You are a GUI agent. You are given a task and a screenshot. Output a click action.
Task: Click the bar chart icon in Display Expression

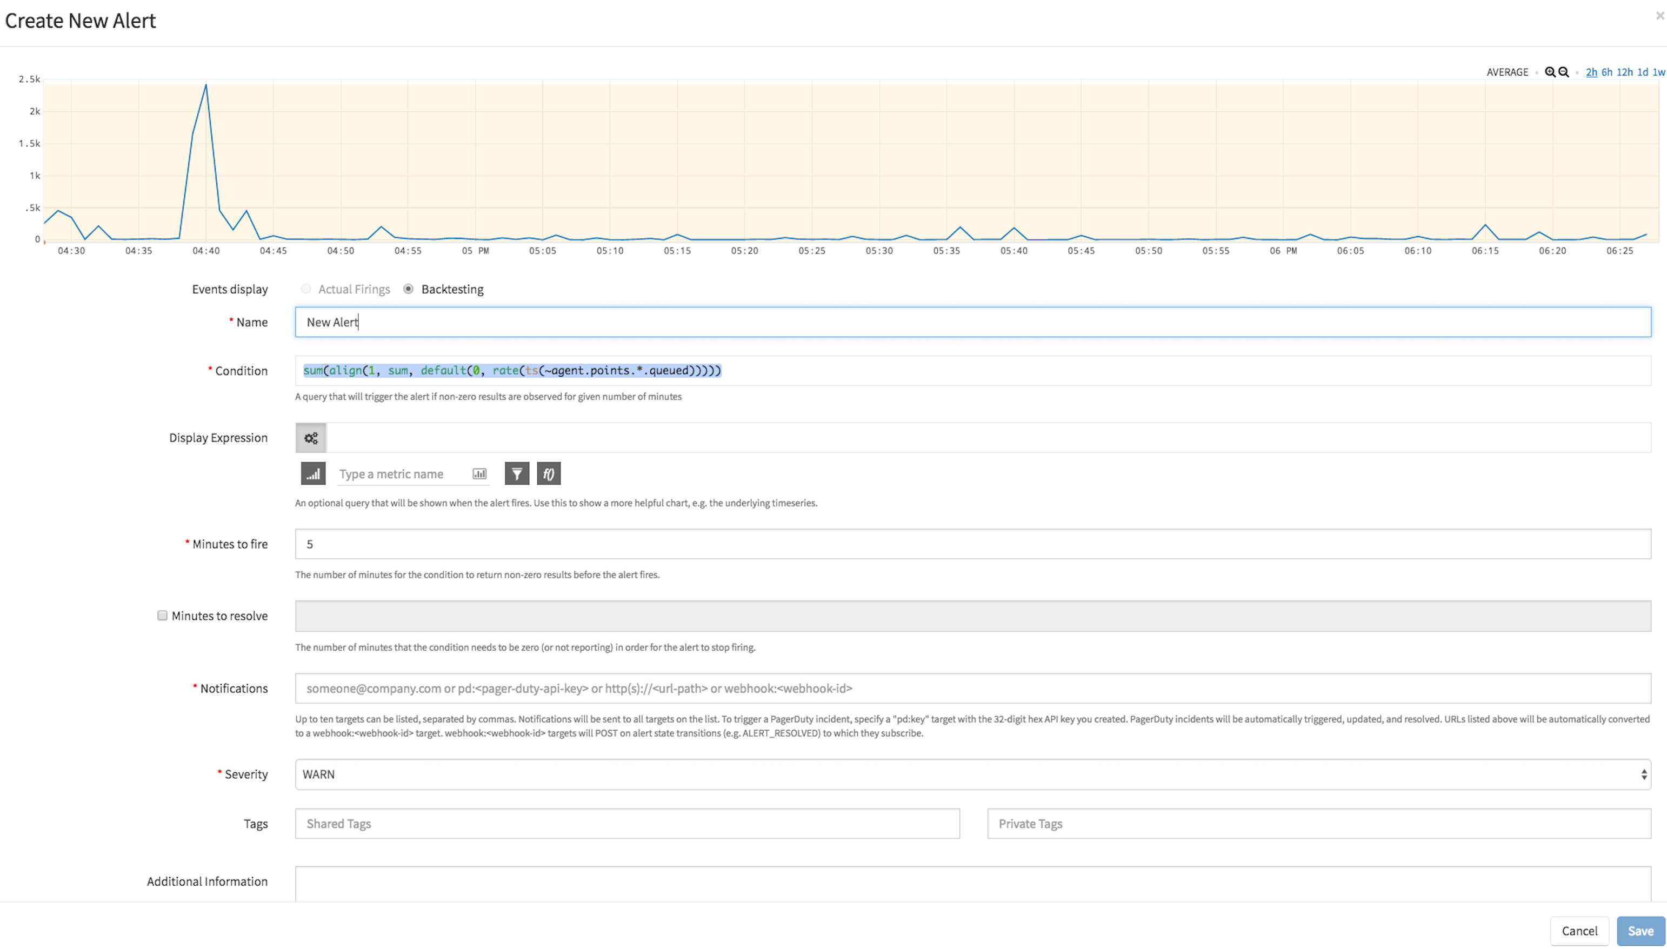click(x=311, y=473)
